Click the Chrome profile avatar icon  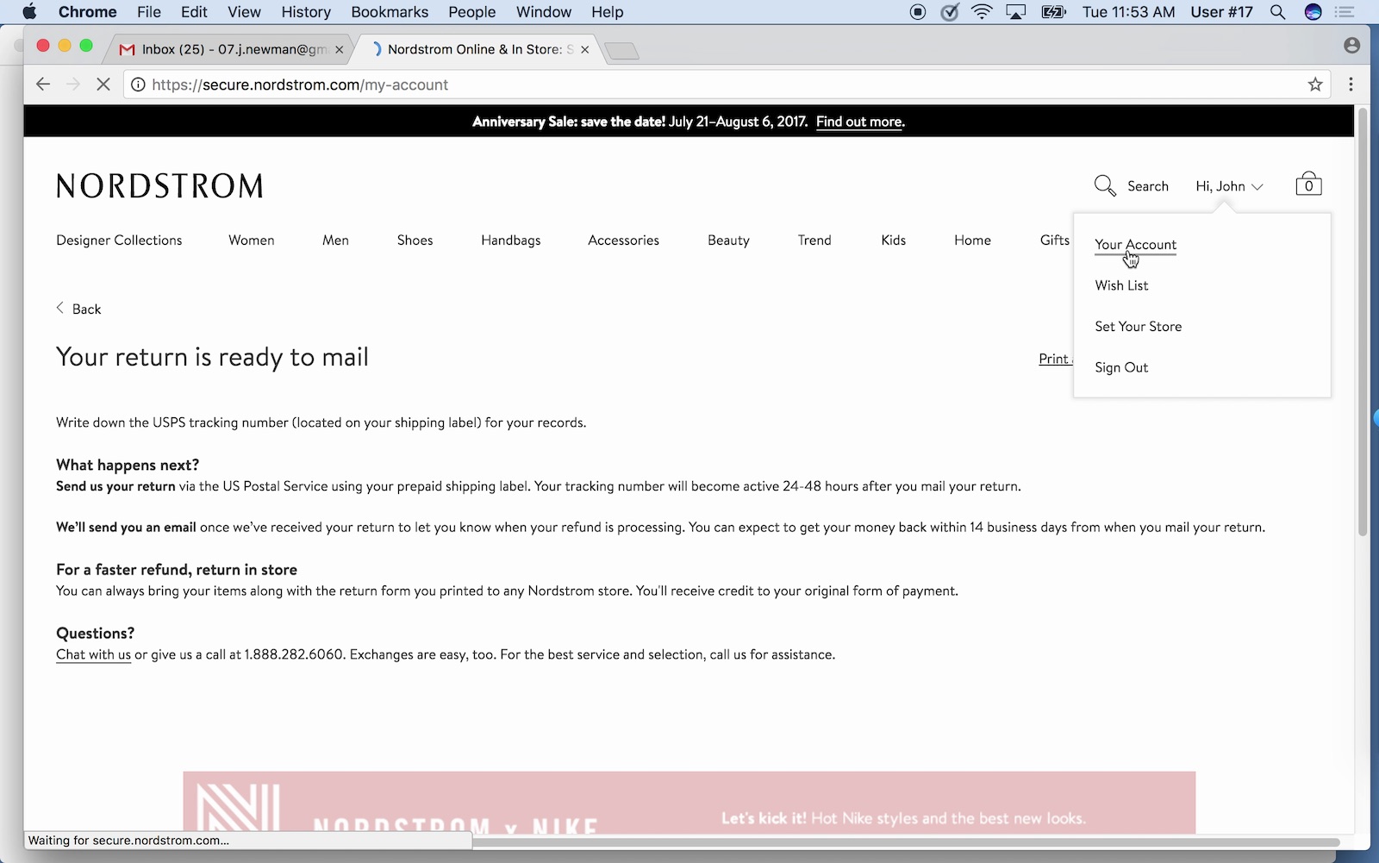(x=1351, y=46)
